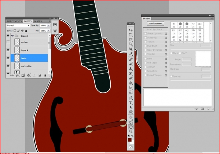Hide the neck white layer
This screenshot has height=154, width=220.
point(8,66)
